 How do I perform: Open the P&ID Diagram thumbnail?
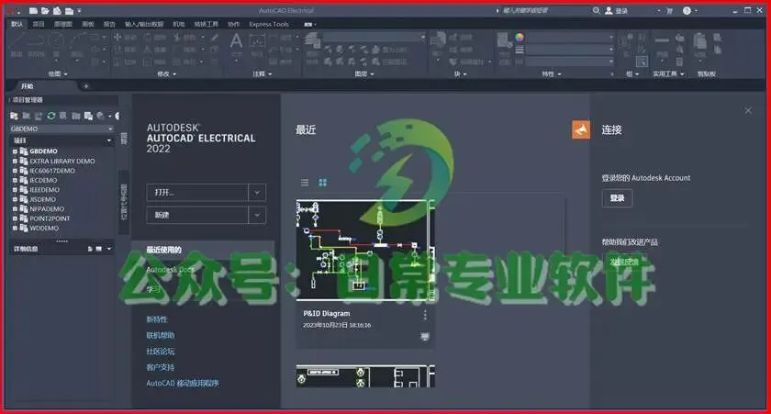click(365, 250)
